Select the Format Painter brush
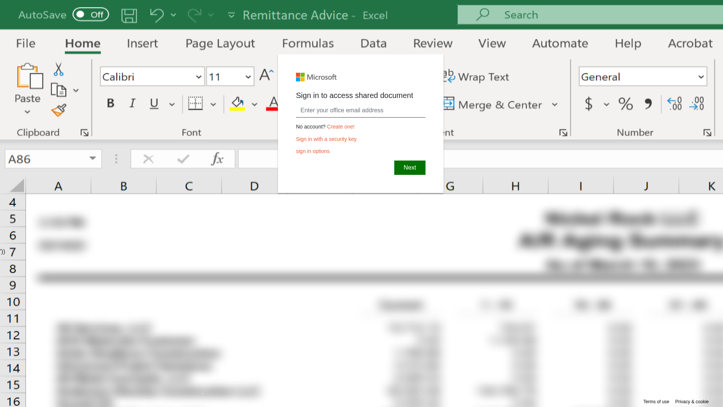This screenshot has height=407, width=723. click(x=59, y=110)
